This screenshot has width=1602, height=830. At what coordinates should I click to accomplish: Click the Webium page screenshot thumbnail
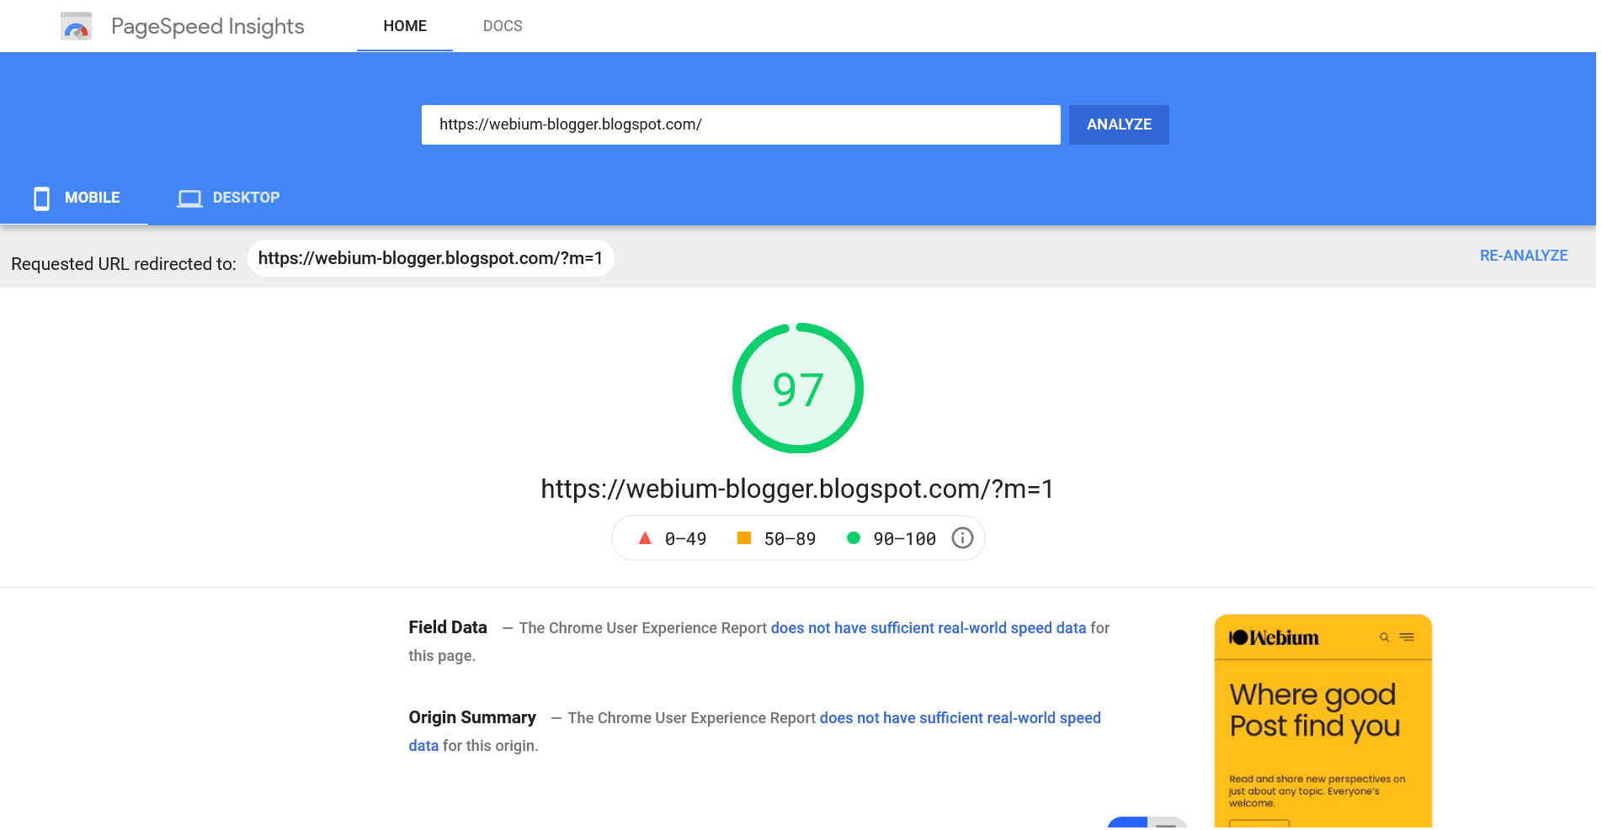1323,722
